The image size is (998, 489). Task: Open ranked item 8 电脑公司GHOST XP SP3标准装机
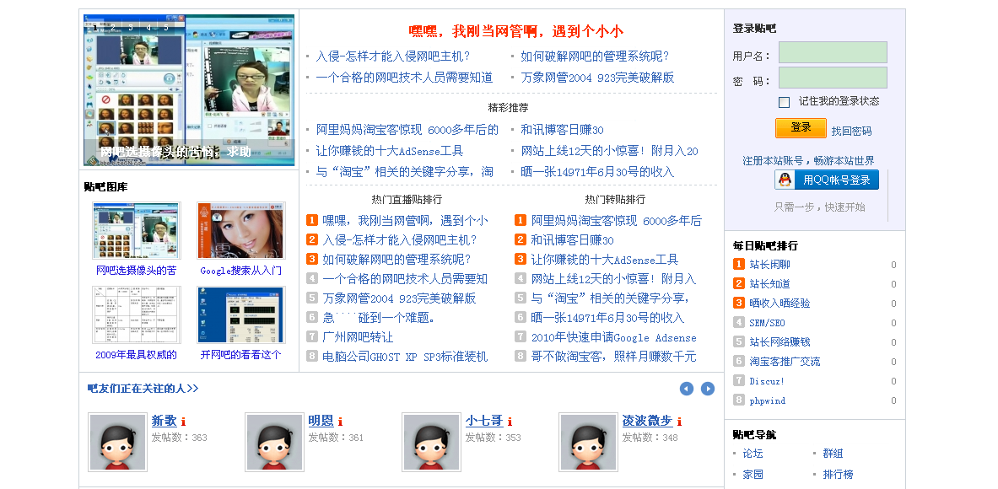(x=405, y=357)
